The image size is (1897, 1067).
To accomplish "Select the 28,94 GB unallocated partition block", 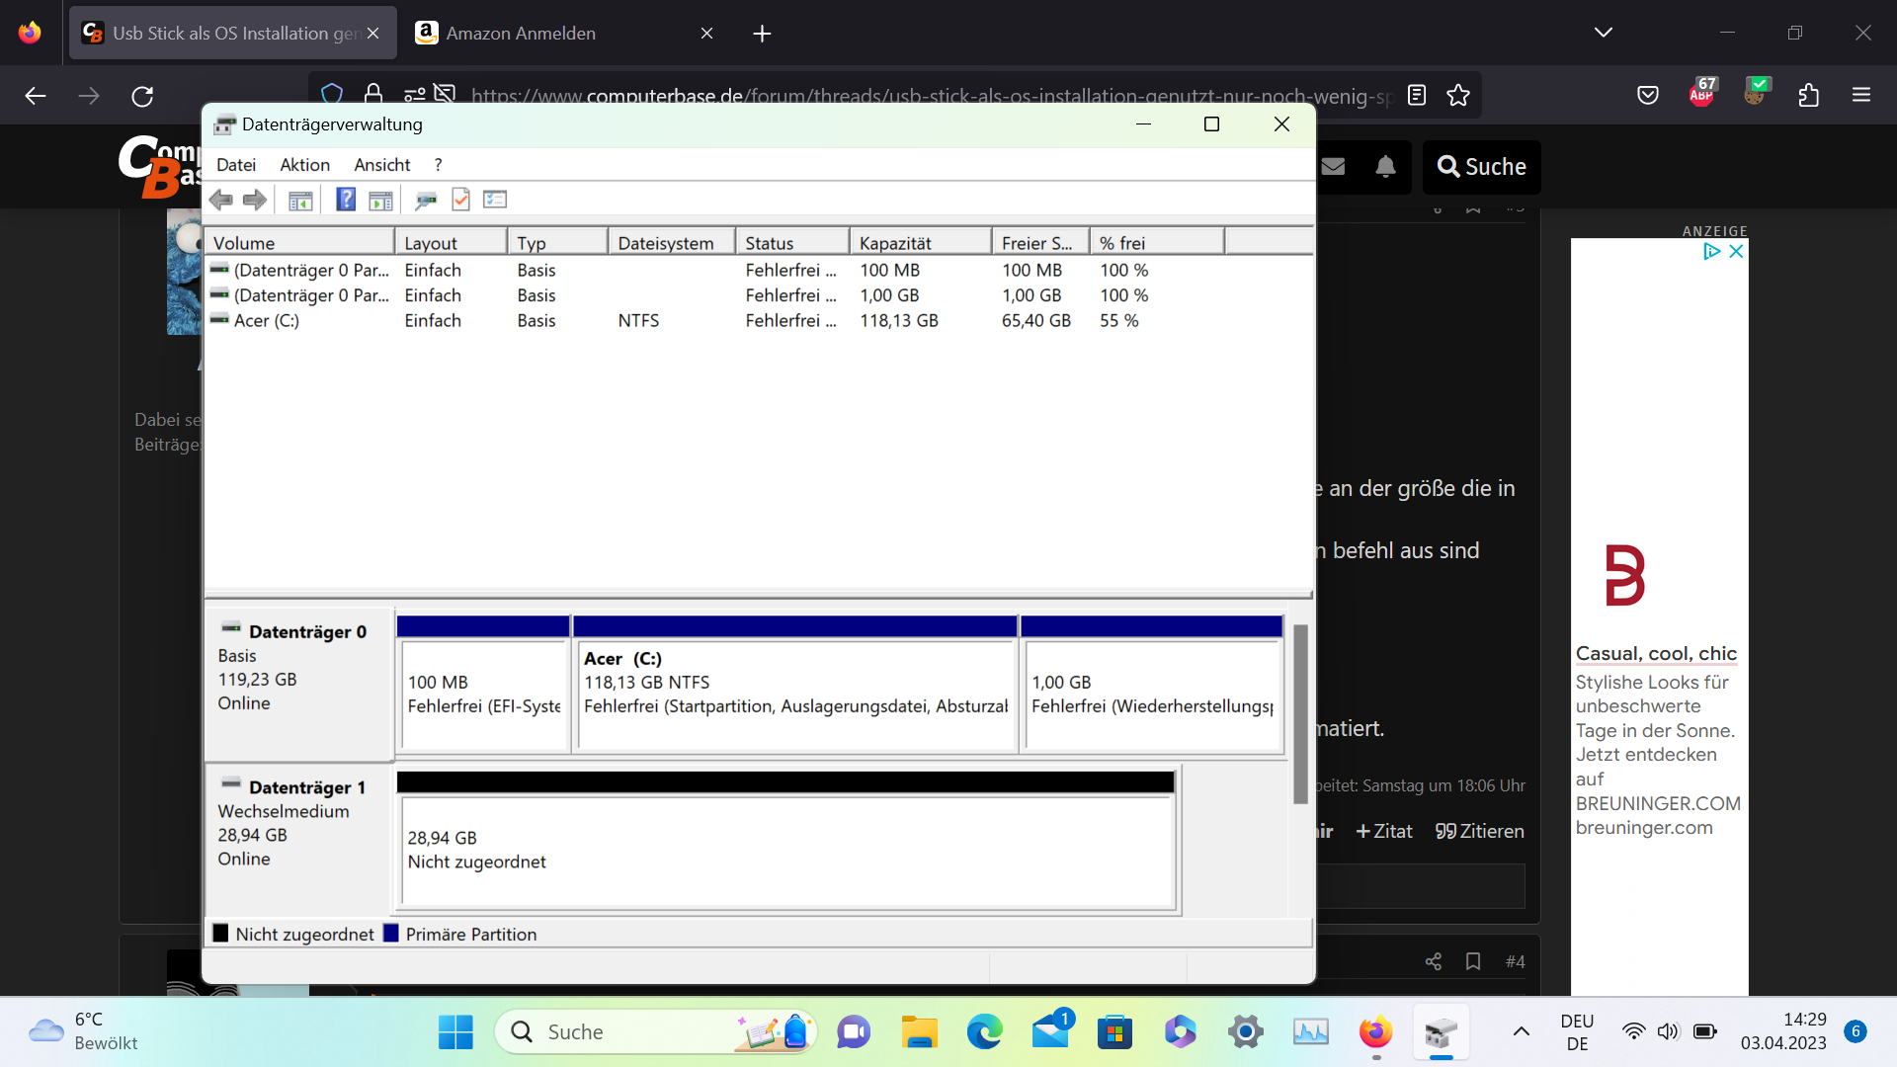I will pos(785,848).
